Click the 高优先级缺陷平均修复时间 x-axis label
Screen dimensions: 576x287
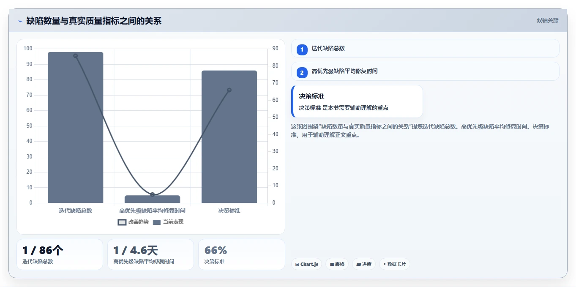pos(152,210)
